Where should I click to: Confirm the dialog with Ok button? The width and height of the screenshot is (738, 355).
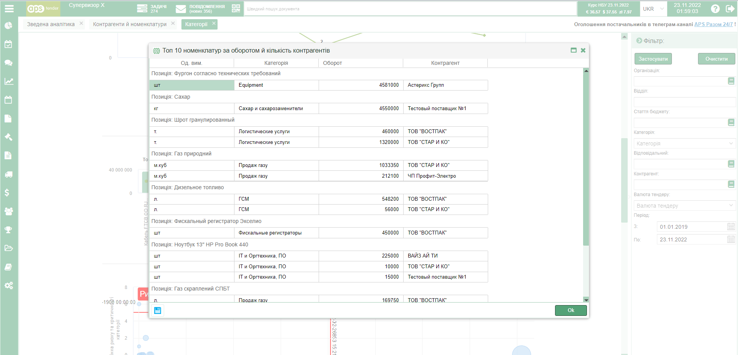click(571, 310)
